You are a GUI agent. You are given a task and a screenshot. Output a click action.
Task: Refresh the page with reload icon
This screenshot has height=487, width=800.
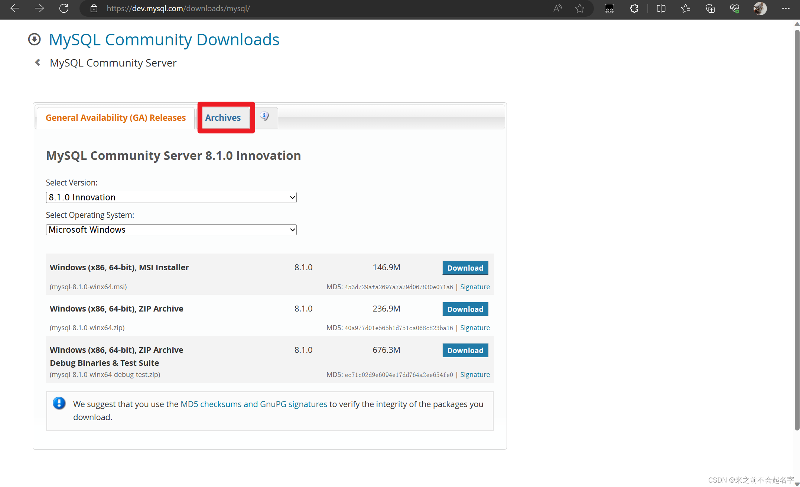tap(64, 8)
